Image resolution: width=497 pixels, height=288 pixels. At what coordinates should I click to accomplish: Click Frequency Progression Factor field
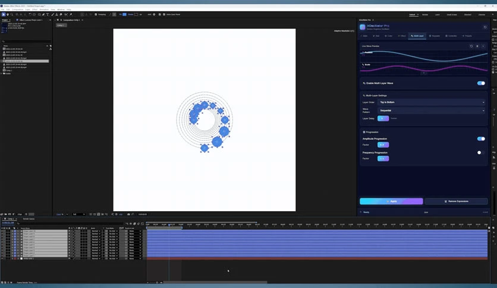(x=383, y=158)
